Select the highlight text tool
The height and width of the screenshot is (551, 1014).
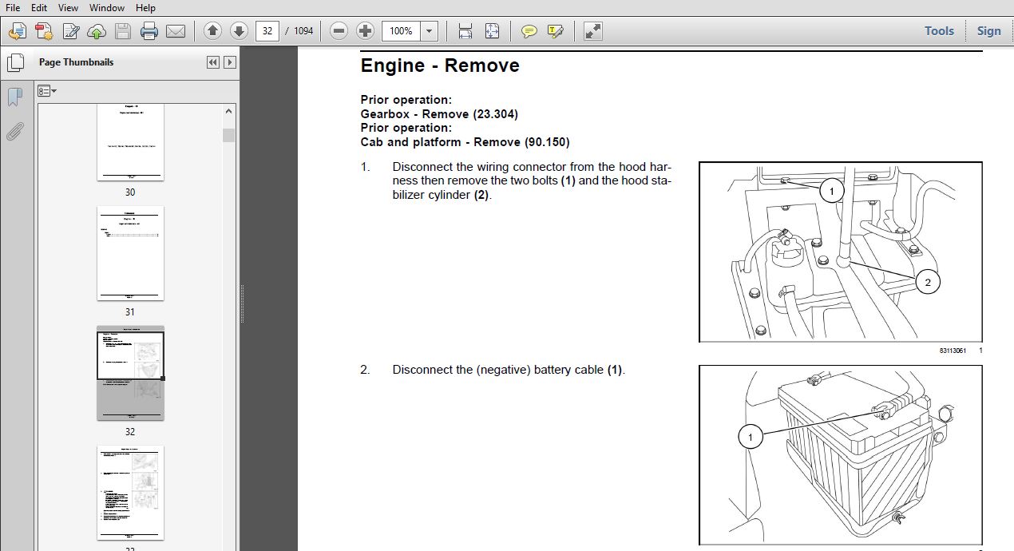[x=555, y=31]
